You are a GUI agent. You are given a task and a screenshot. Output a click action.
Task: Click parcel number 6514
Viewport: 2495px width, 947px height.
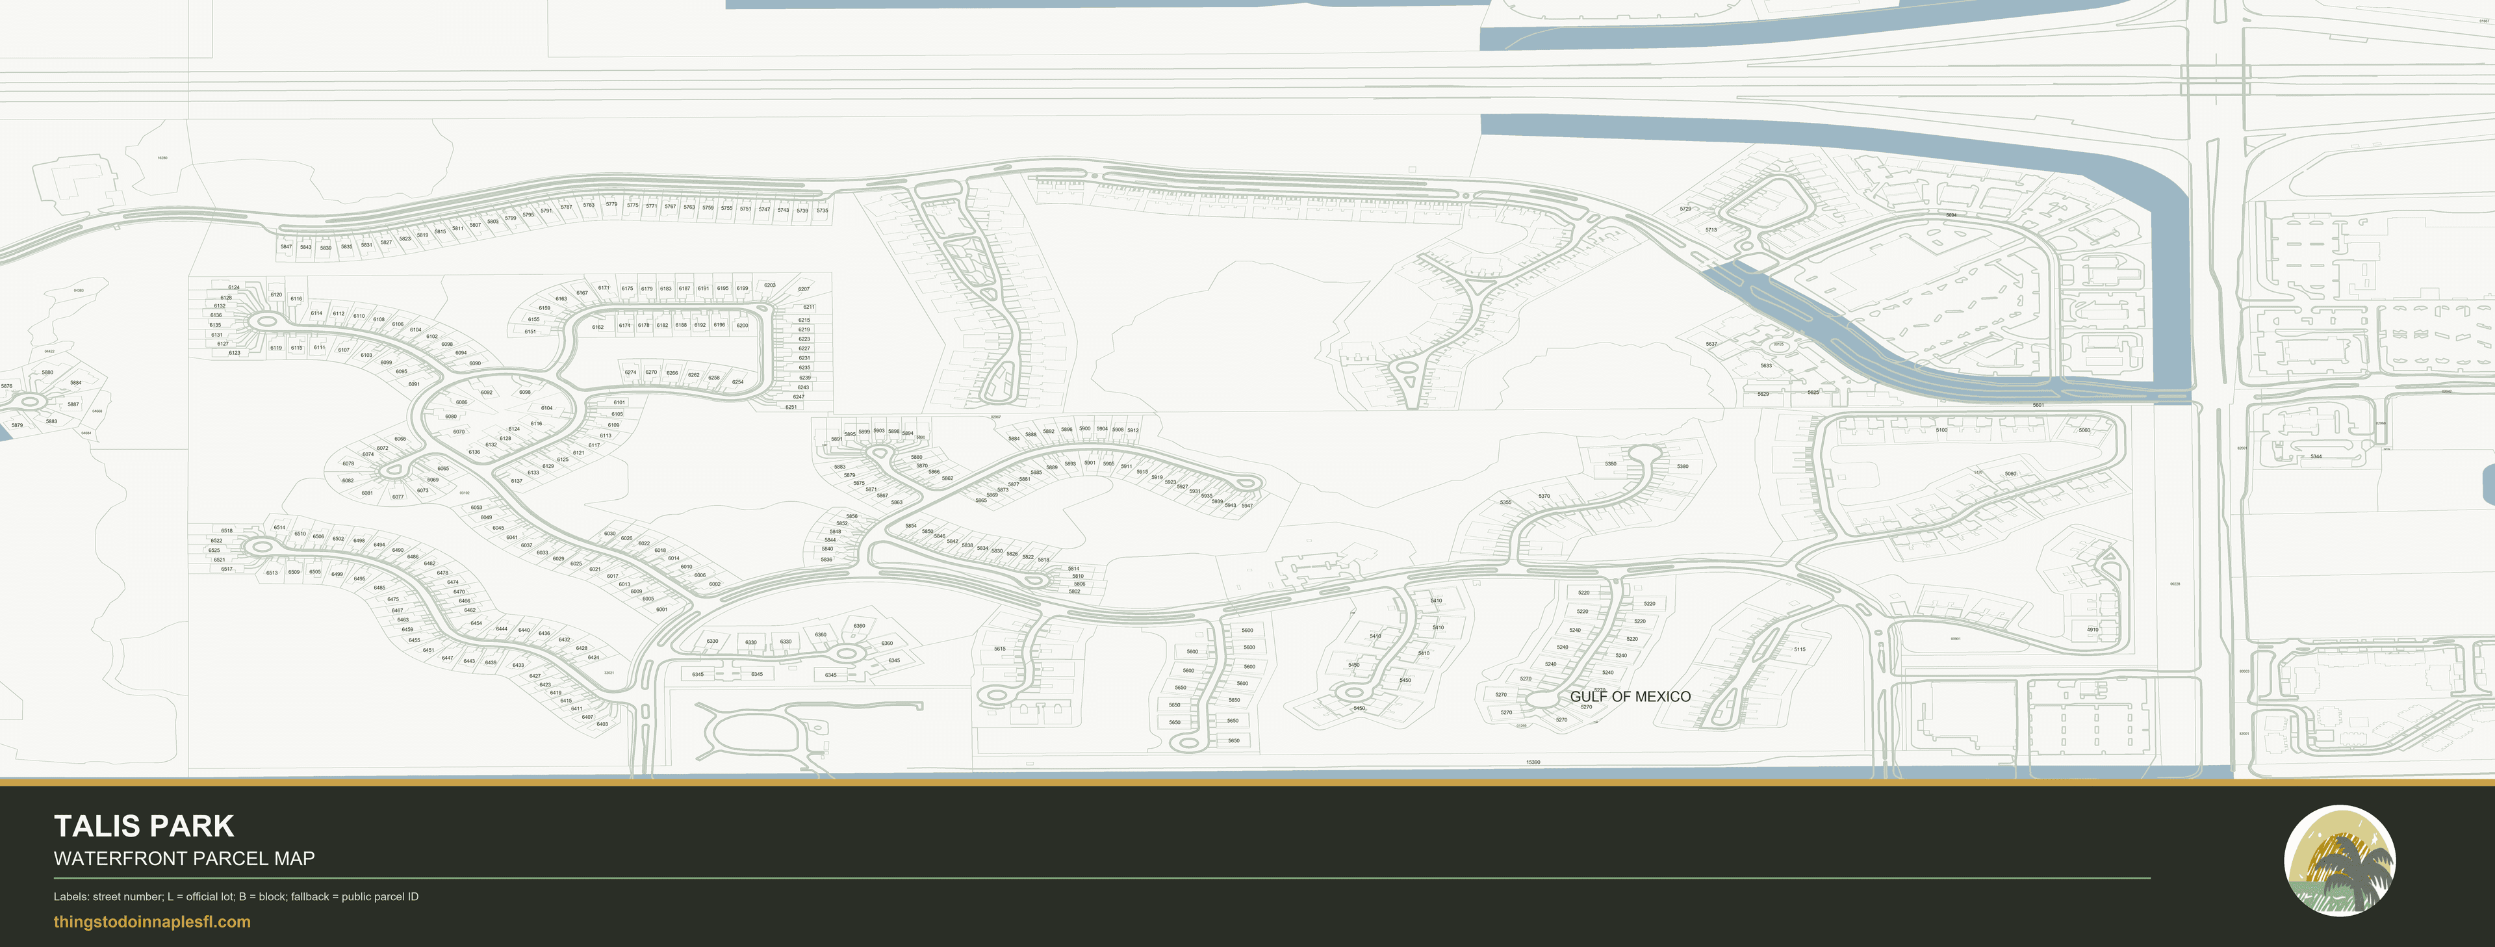279,527
